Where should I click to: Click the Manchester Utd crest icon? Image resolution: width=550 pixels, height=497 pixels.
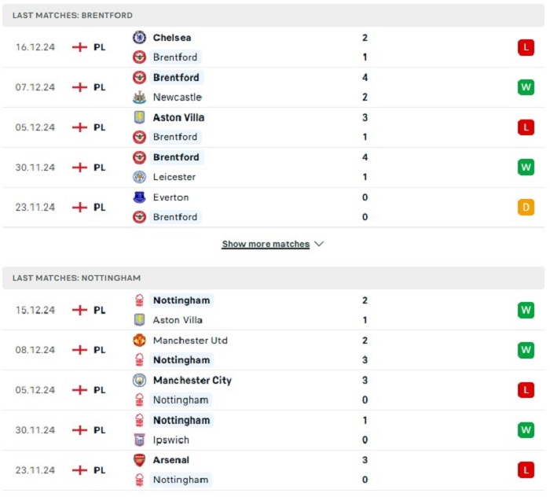[139, 340]
